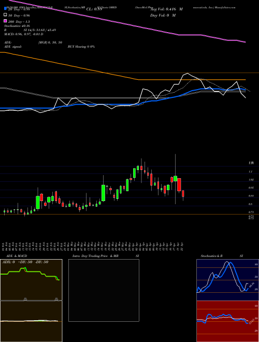Click the blue Stochastics indicator chart

point(227,280)
